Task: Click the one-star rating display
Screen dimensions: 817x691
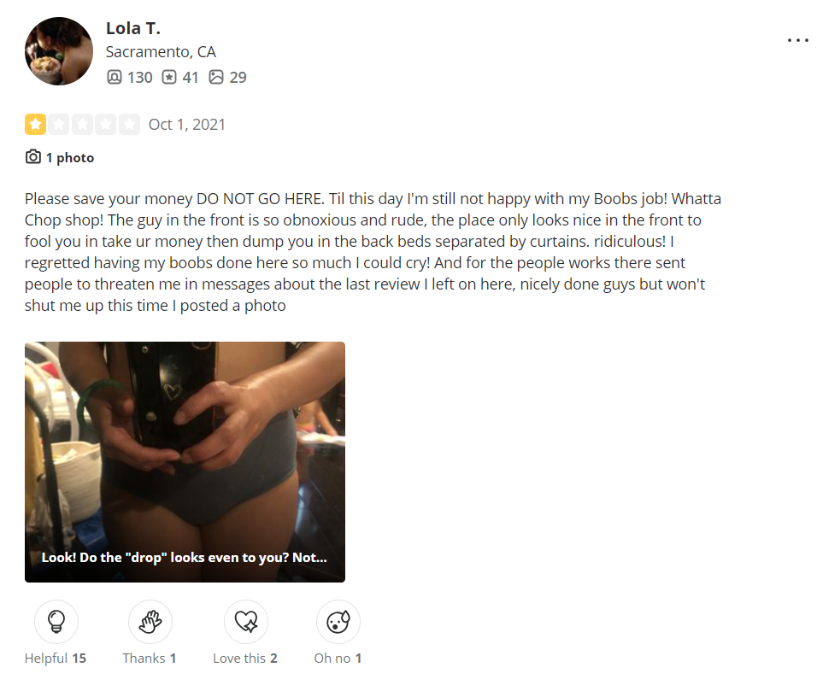Action: [x=82, y=125]
